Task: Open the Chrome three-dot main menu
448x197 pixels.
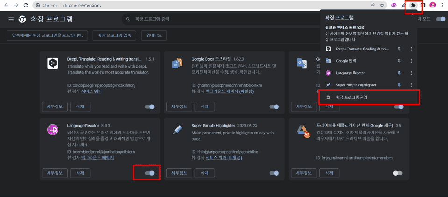Action: click(442, 5)
